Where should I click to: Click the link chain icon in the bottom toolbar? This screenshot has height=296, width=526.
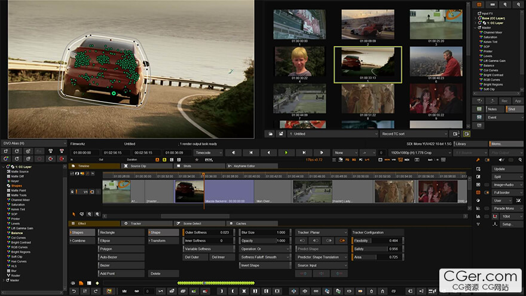(x=136, y=291)
